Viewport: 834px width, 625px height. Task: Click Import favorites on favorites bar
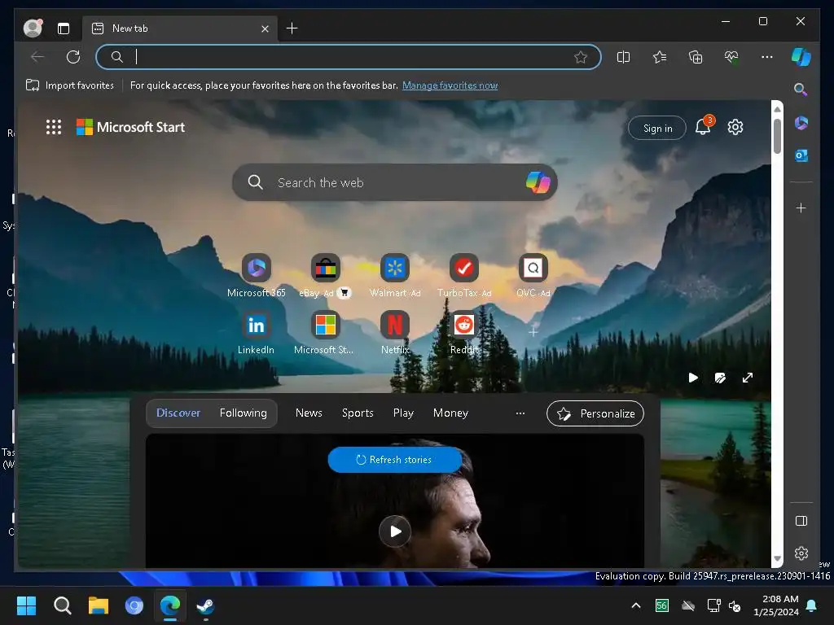70,85
